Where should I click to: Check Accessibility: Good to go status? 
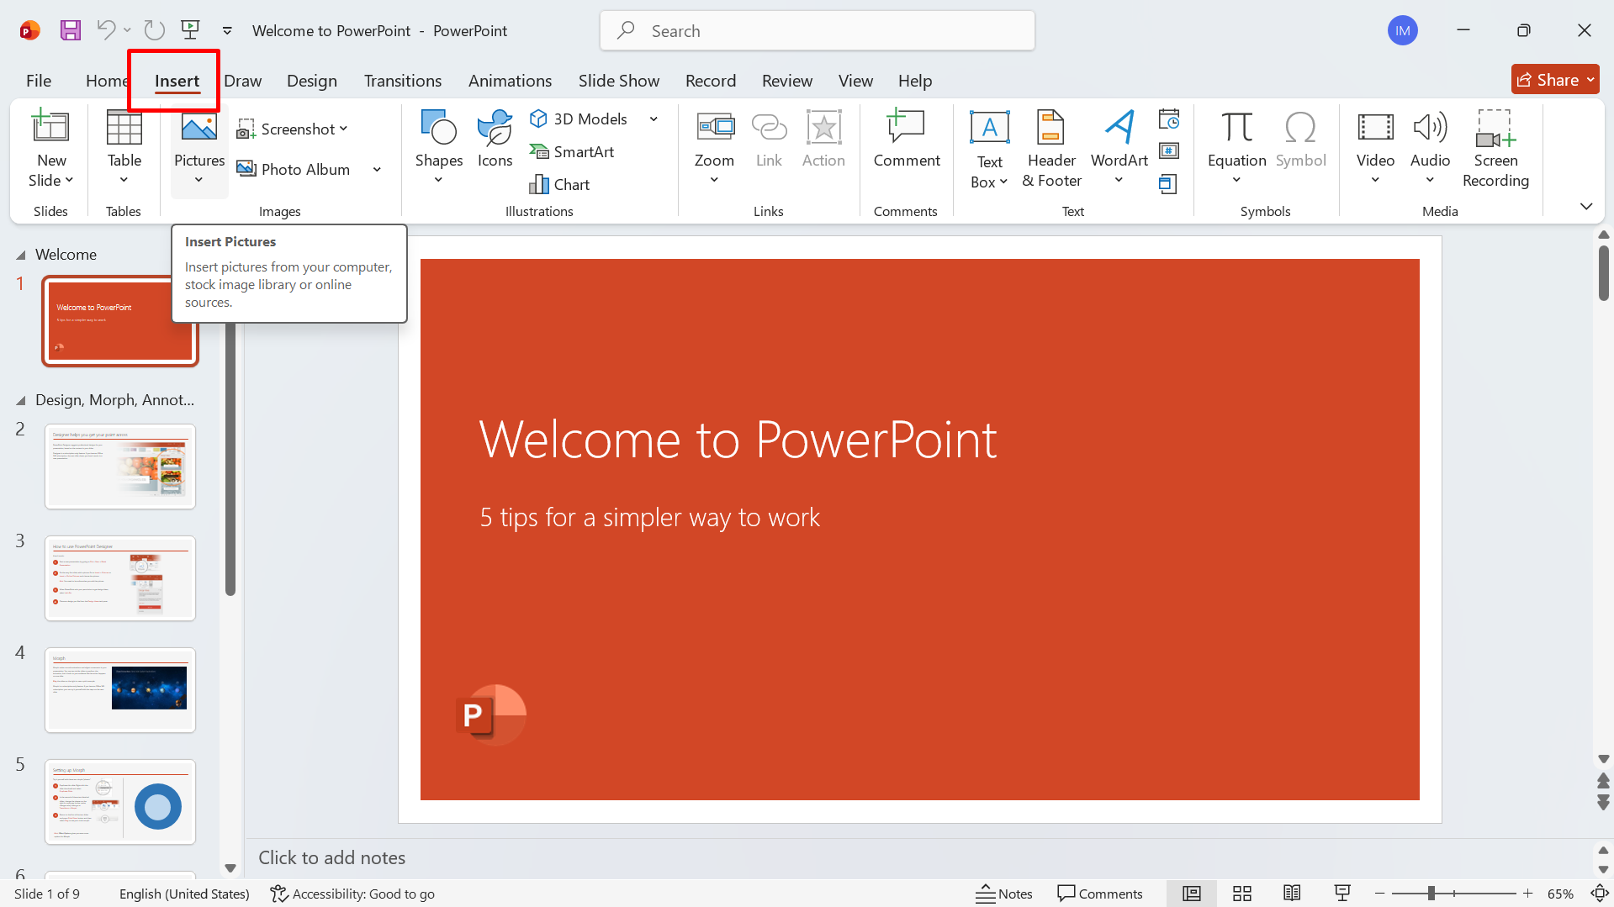352,894
